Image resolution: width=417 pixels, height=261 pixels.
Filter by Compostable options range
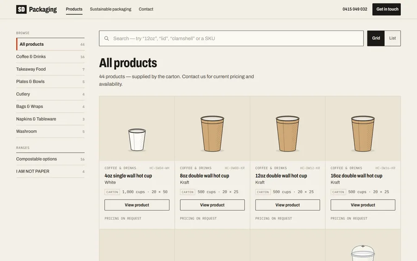[x=50, y=159]
